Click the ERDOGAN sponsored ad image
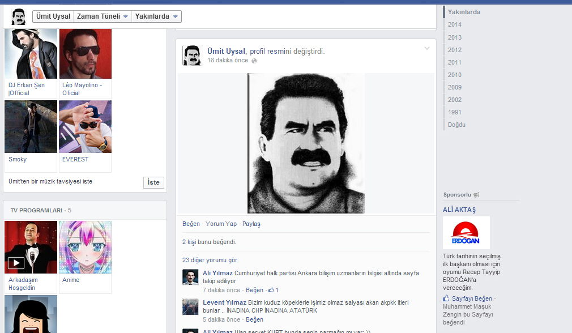Viewport: 572px width, 333px height. 466,233
